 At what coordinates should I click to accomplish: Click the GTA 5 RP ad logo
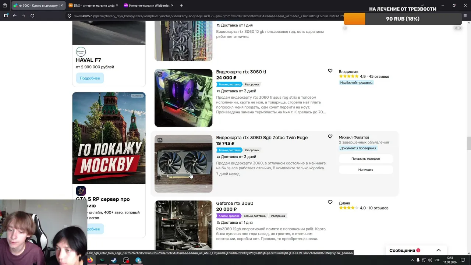coord(81,191)
